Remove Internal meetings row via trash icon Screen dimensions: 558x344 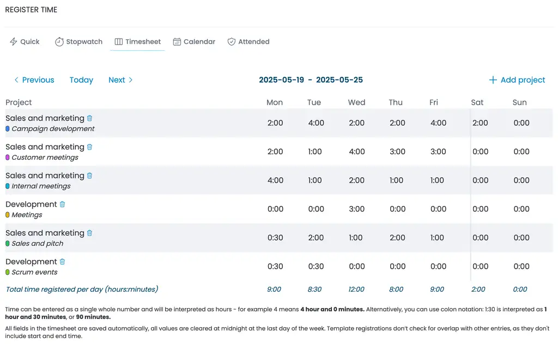click(x=90, y=176)
